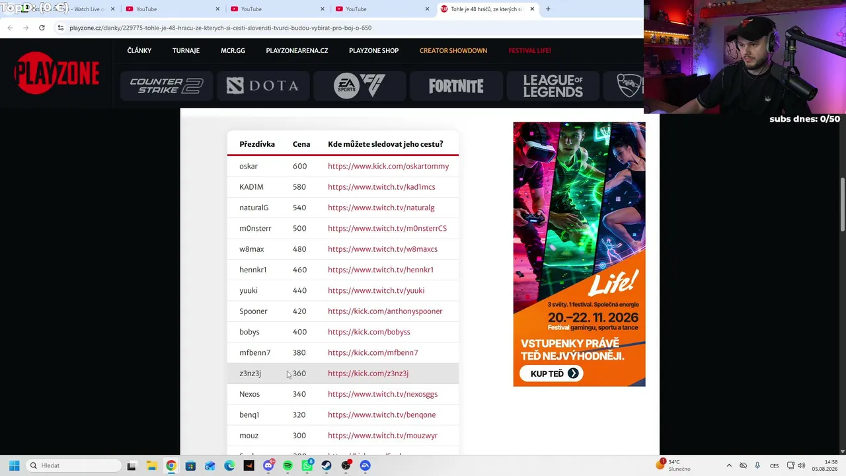Open oskar's Kick link oskartommy

pyautogui.click(x=388, y=166)
